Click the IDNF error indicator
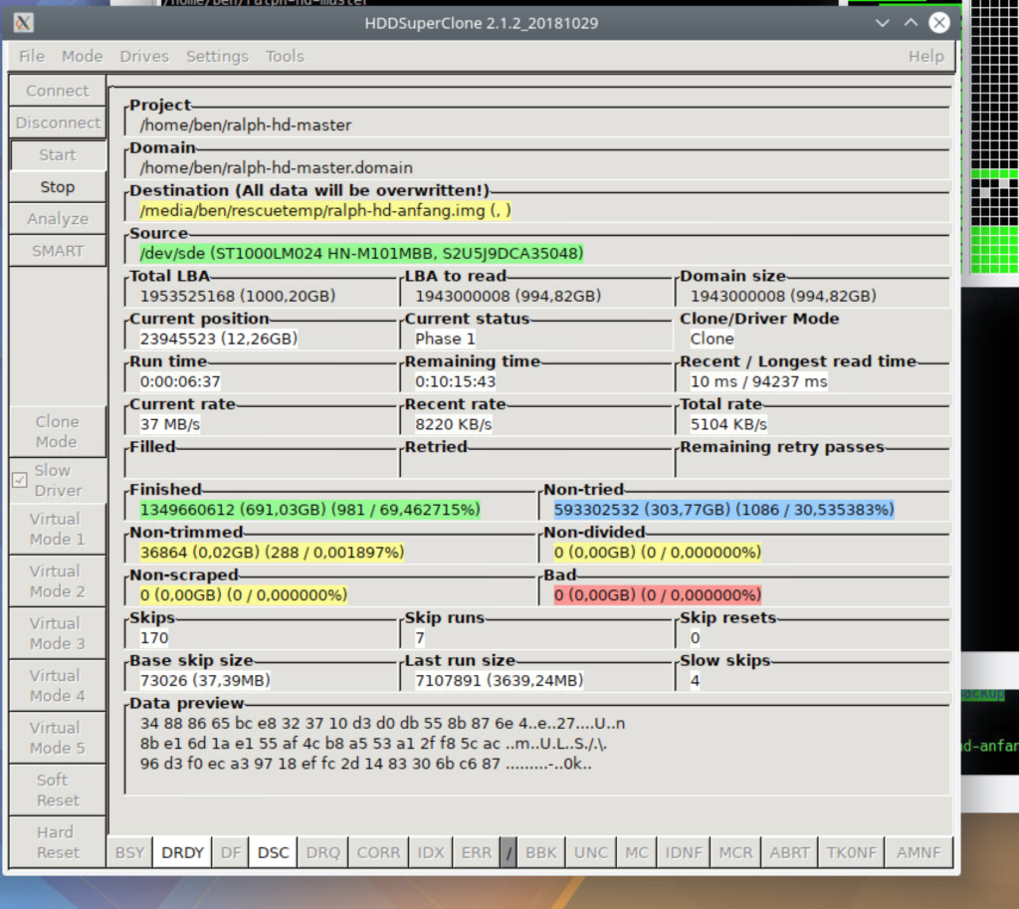 click(x=683, y=852)
